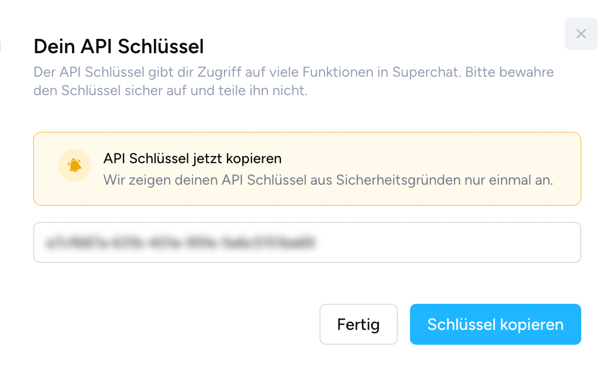Focus the text field containing the key
Viewport: 616px width, 379px height.
307,242
